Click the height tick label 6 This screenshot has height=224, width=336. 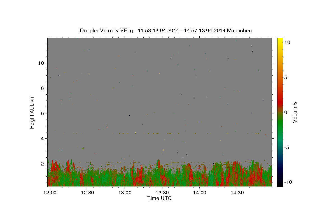43,113
